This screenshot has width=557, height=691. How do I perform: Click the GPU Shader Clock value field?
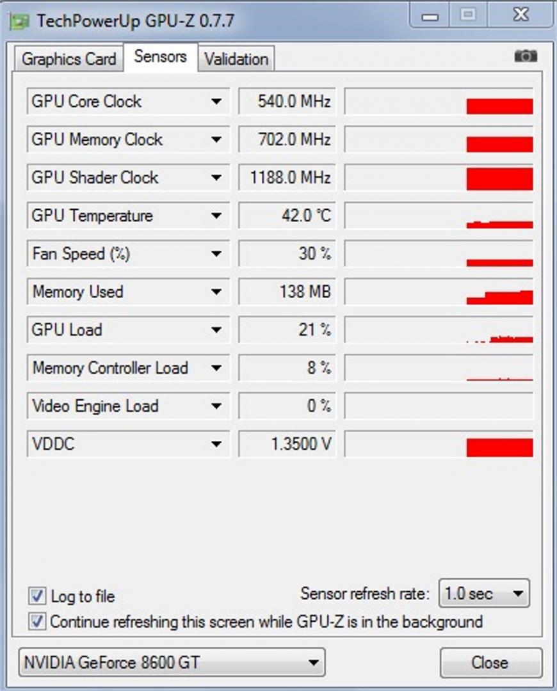(x=287, y=178)
